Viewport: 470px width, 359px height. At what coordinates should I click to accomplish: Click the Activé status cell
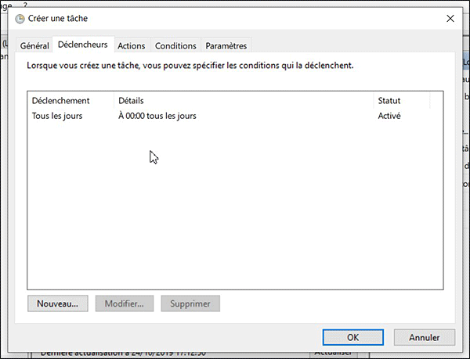coord(389,116)
